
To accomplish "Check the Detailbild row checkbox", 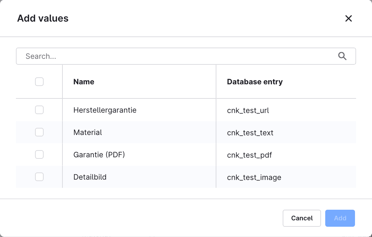I will click(39, 177).
